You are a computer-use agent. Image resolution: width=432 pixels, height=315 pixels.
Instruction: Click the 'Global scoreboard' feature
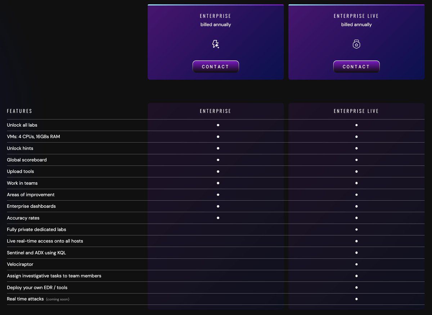27,160
